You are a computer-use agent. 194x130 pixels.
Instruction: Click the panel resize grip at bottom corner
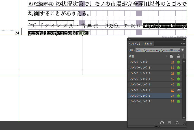click(184, 123)
